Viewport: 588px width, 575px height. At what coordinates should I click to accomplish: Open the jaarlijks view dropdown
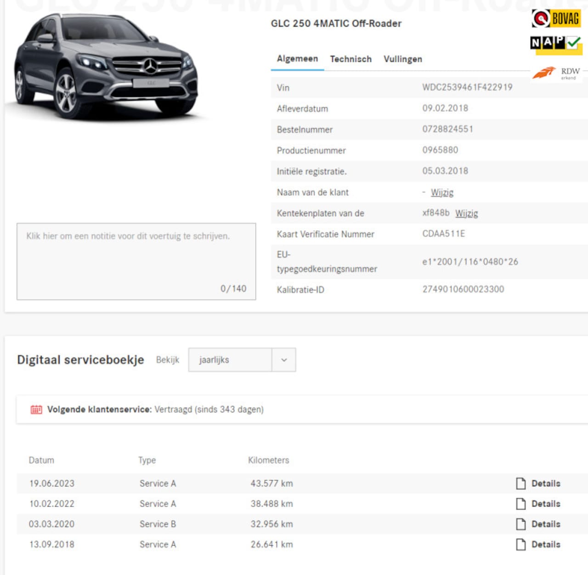(x=242, y=360)
